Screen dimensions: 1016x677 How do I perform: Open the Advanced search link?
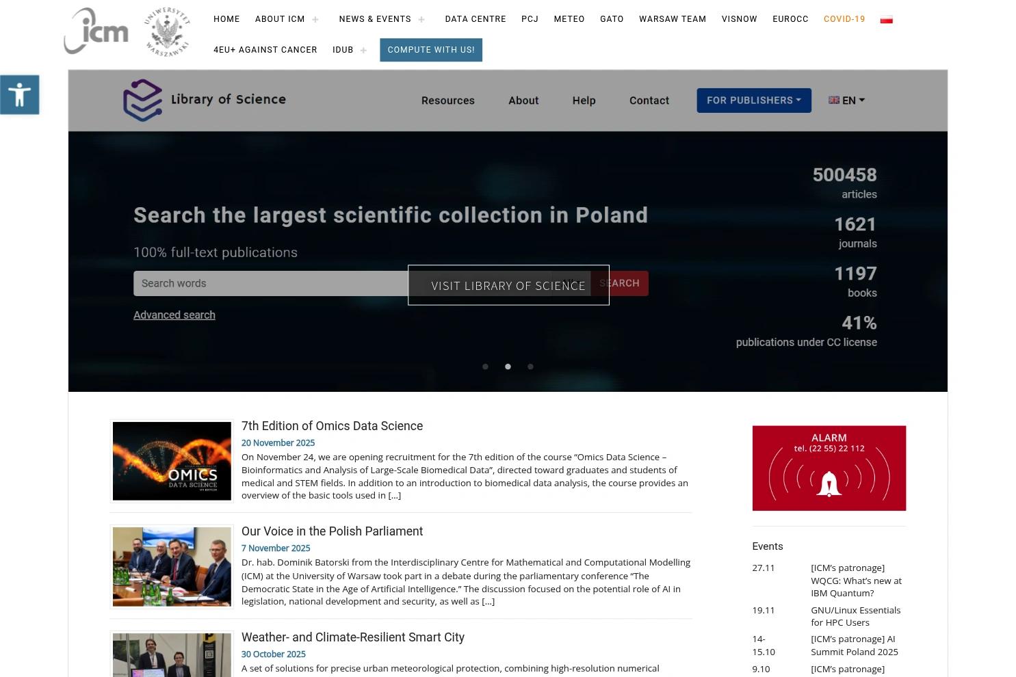pos(174,315)
